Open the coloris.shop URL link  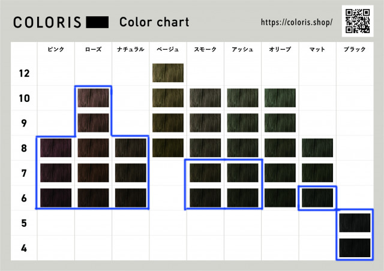(x=296, y=22)
